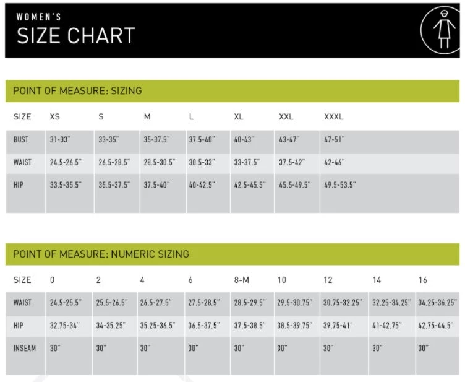Select the 33-37.5" waist cell for XL
The width and height of the screenshot is (465, 382).
(x=247, y=162)
